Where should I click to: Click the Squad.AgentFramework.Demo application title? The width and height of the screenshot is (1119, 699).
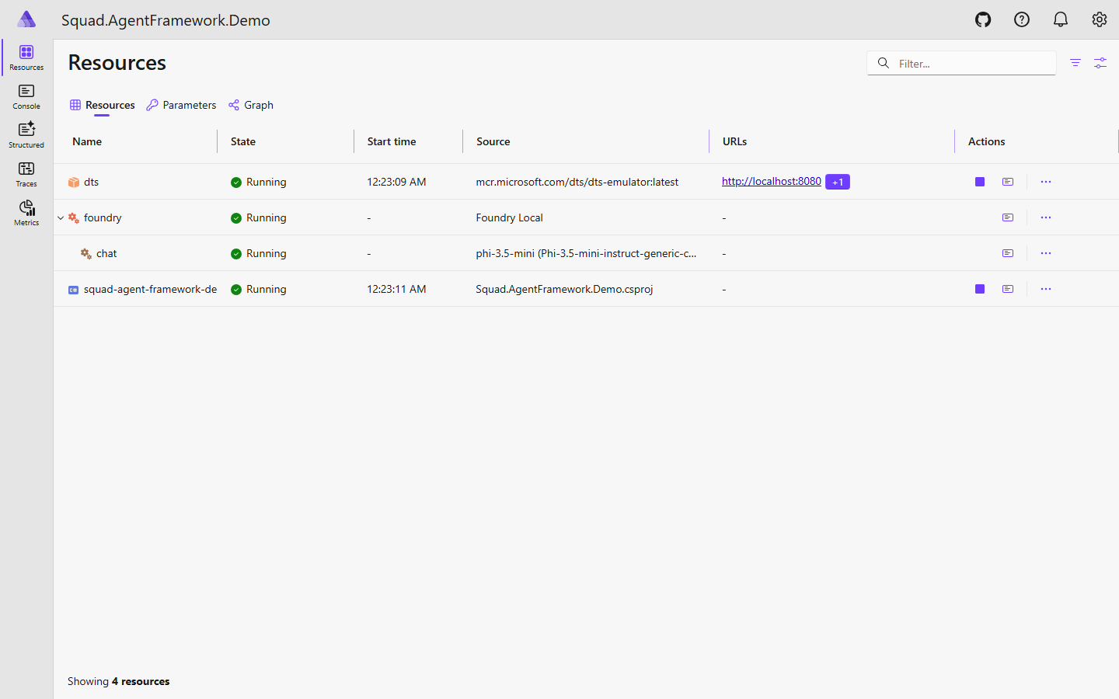tap(166, 20)
